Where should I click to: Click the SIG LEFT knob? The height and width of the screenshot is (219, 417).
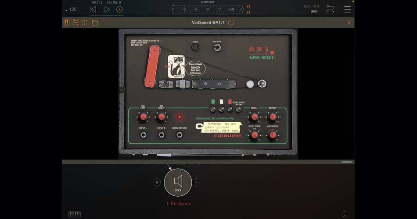(x=143, y=117)
